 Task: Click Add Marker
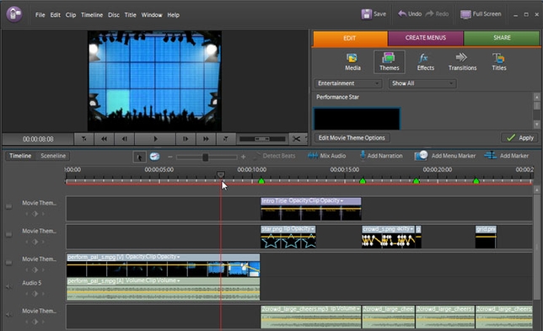[x=506, y=156]
